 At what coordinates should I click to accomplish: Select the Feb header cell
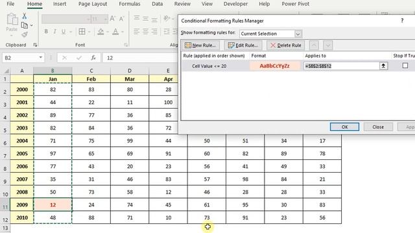pos(91,79)
